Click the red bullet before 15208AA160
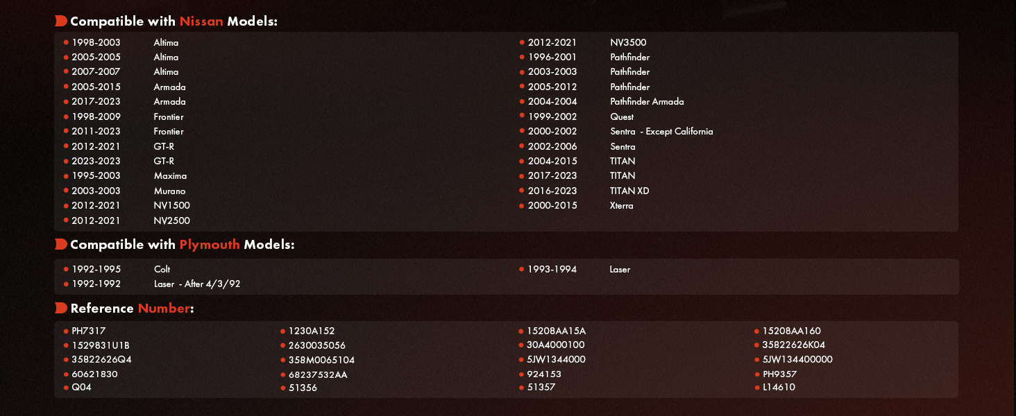This screenshot has width=1016, height=416. point(756,331)
